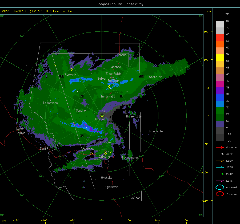Click the 18TS legend text

coord(229,181)
